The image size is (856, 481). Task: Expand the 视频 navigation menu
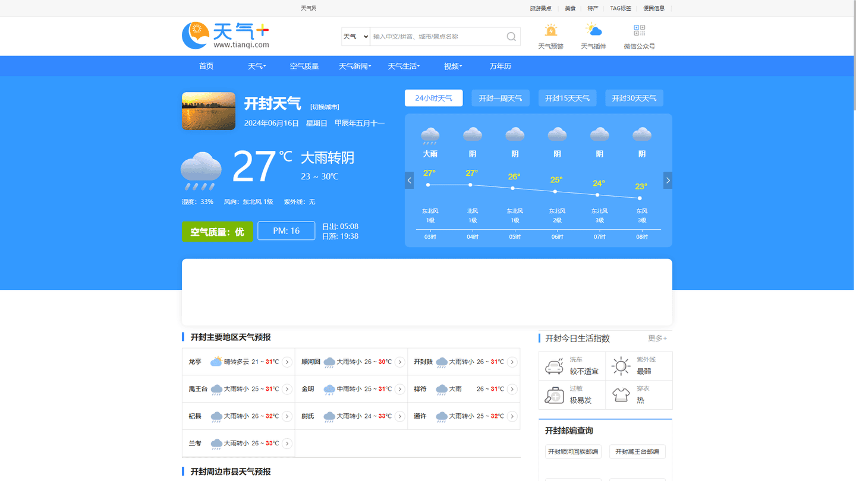(453, 66)
